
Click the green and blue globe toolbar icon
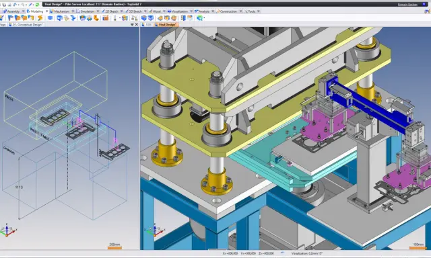(x=199, y=18)
